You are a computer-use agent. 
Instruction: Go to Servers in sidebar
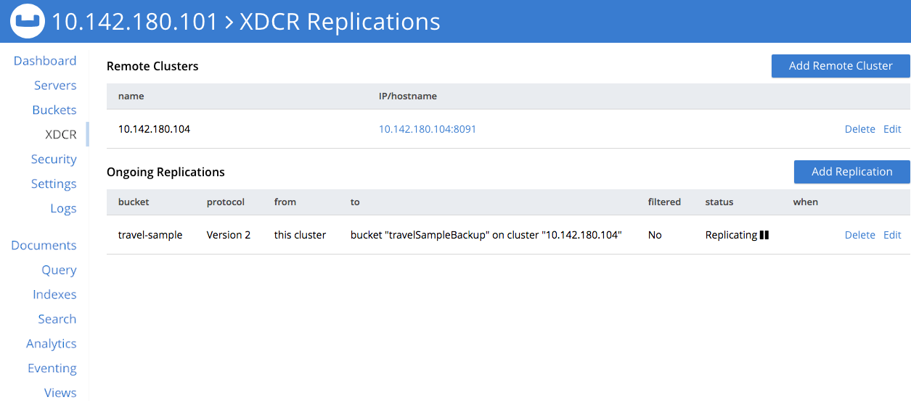[55, 86]
